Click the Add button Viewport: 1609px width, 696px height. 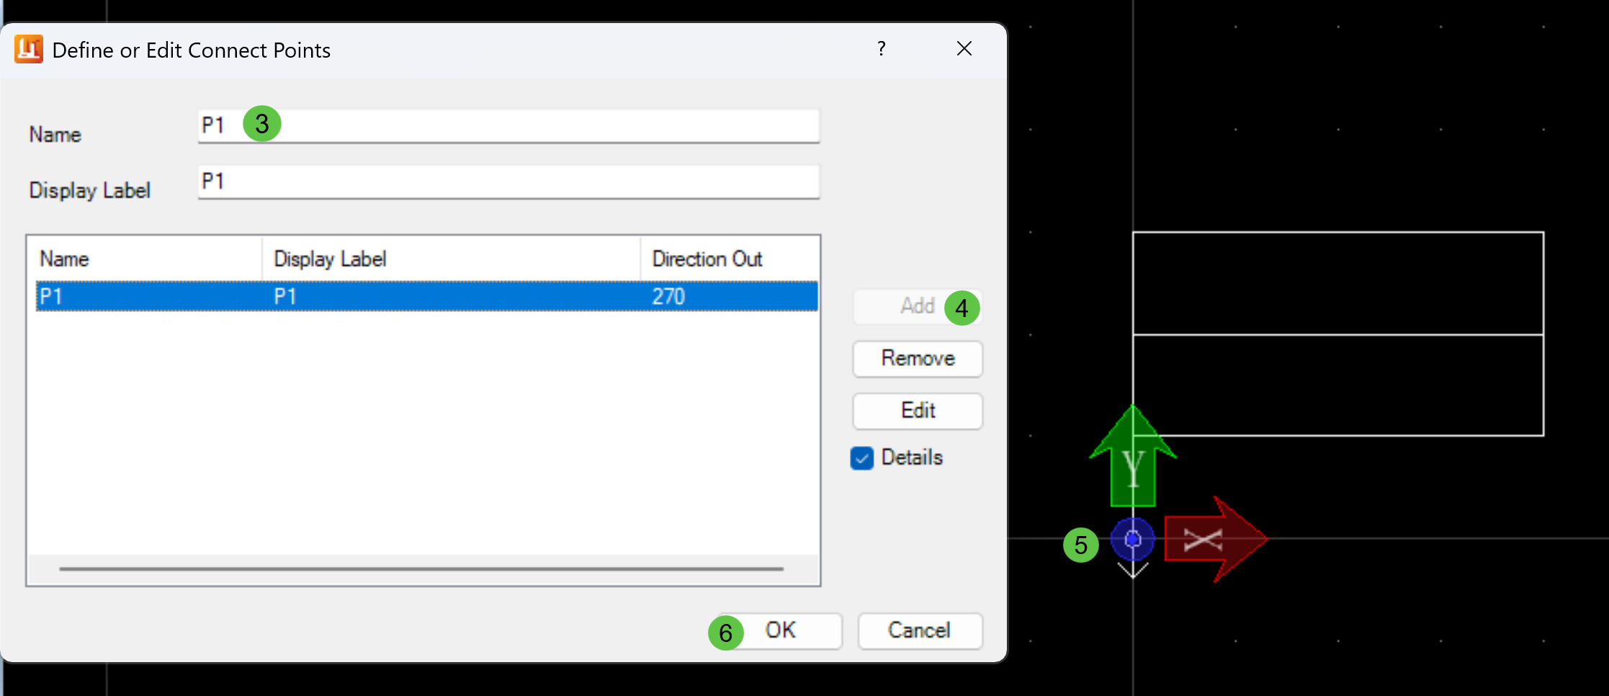click(918, 306)
